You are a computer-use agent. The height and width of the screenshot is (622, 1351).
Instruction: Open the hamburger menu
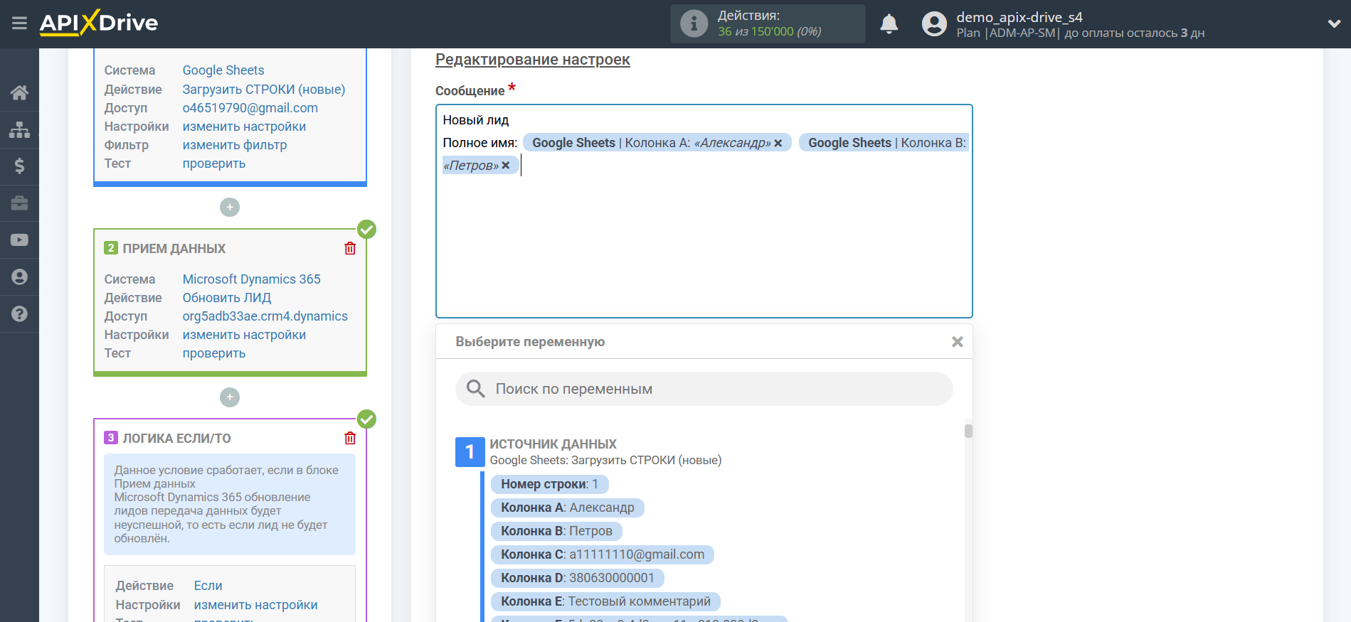[x=19, y=23]
